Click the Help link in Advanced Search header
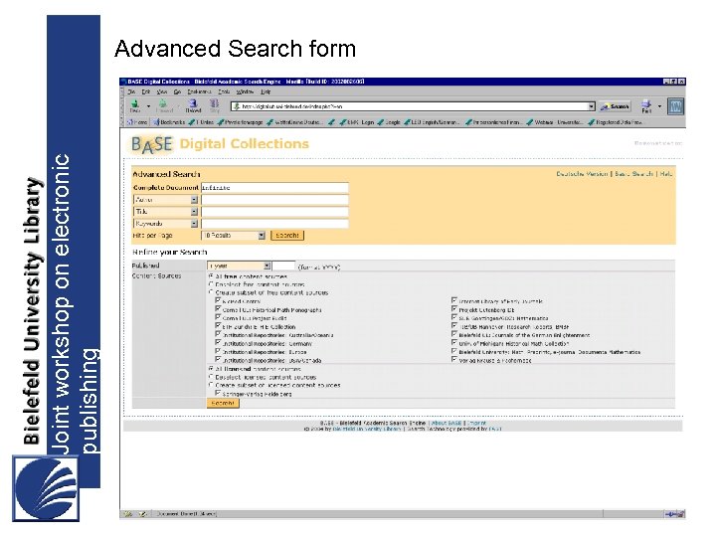 666,174
